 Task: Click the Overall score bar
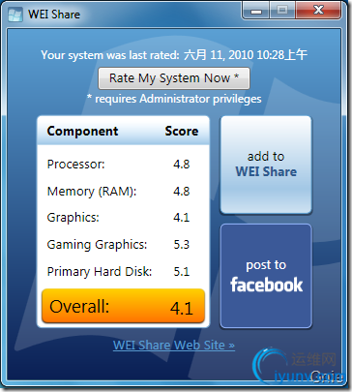click(123, 306)
